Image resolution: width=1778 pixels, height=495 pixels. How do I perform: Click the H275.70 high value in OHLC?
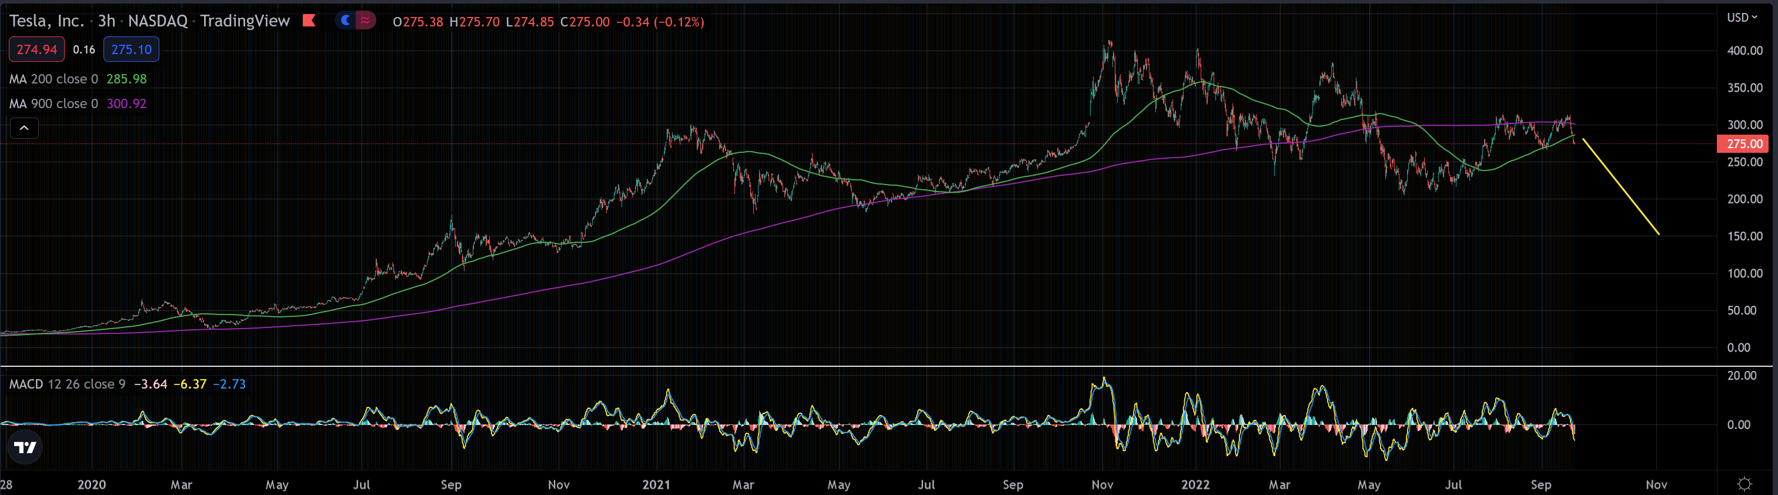[x=474, y=22]
